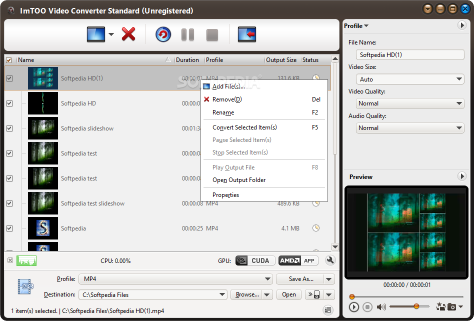Click the Stop toolbar icon
This screenshot has height=321, width=474.
click(212, 35)
